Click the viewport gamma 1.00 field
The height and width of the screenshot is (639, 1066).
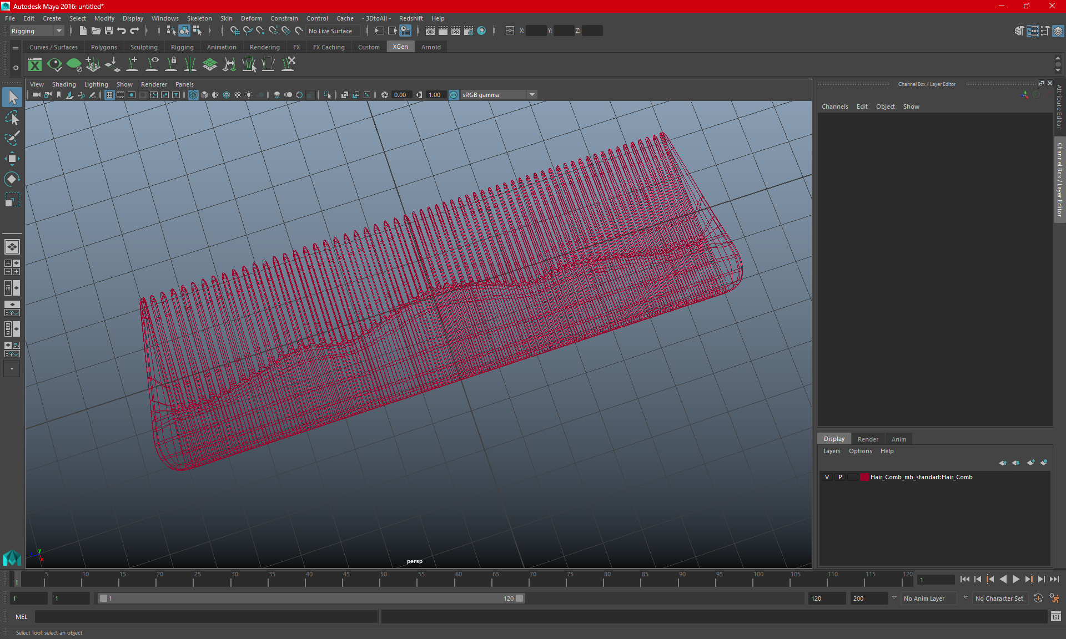435,95
